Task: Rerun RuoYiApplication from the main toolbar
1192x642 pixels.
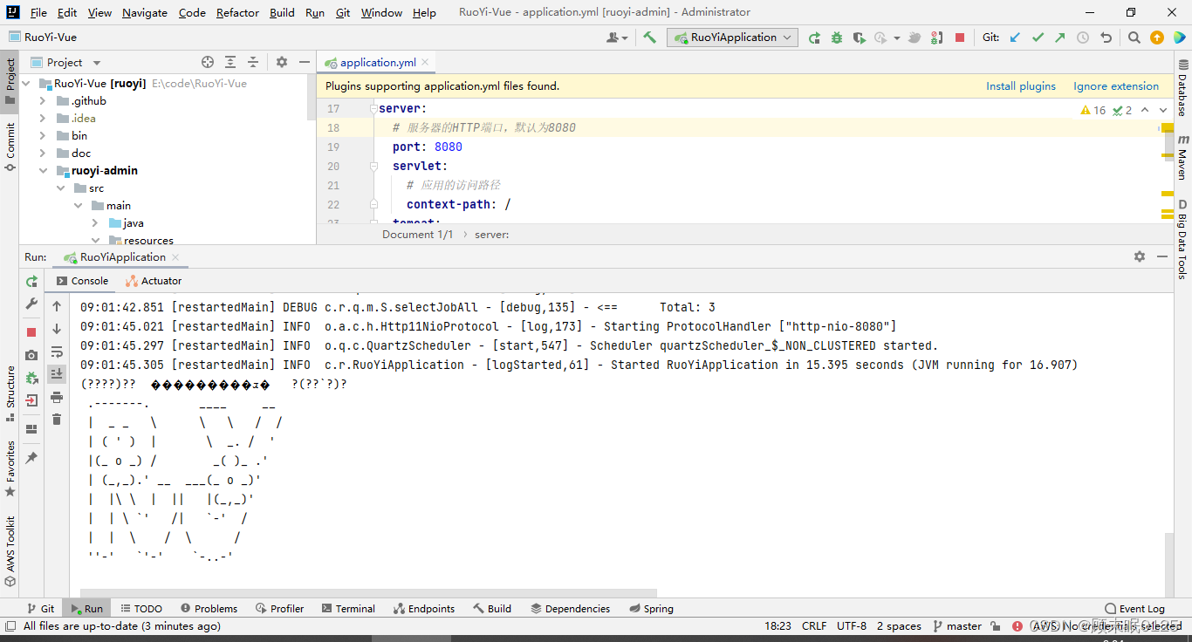Action: (x=814, y=38)
